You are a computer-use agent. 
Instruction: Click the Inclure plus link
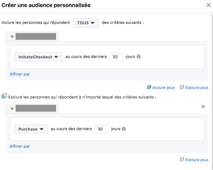[x=163, y=88]
